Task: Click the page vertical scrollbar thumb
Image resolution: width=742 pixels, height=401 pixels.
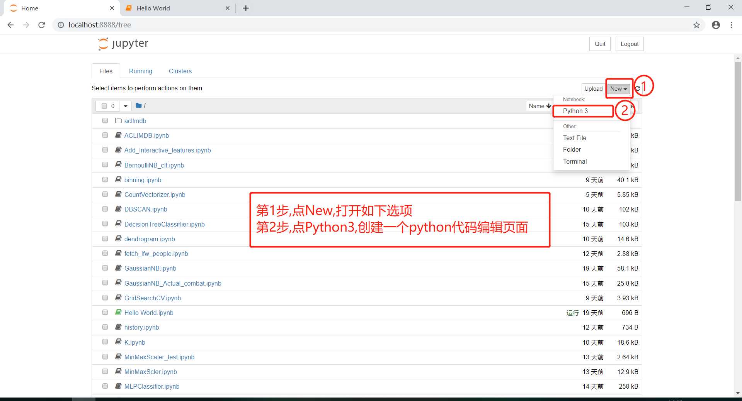Action: [x=738, y=131]
